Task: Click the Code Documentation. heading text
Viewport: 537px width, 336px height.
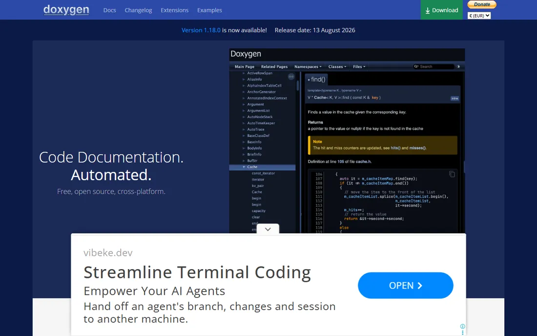Action: point(111,157)
